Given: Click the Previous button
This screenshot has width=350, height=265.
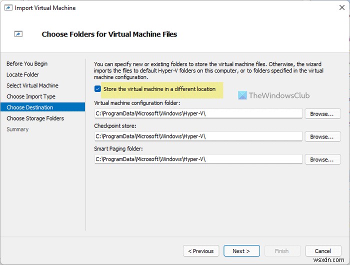Looking at the screenshot, I should click(201, 251).
